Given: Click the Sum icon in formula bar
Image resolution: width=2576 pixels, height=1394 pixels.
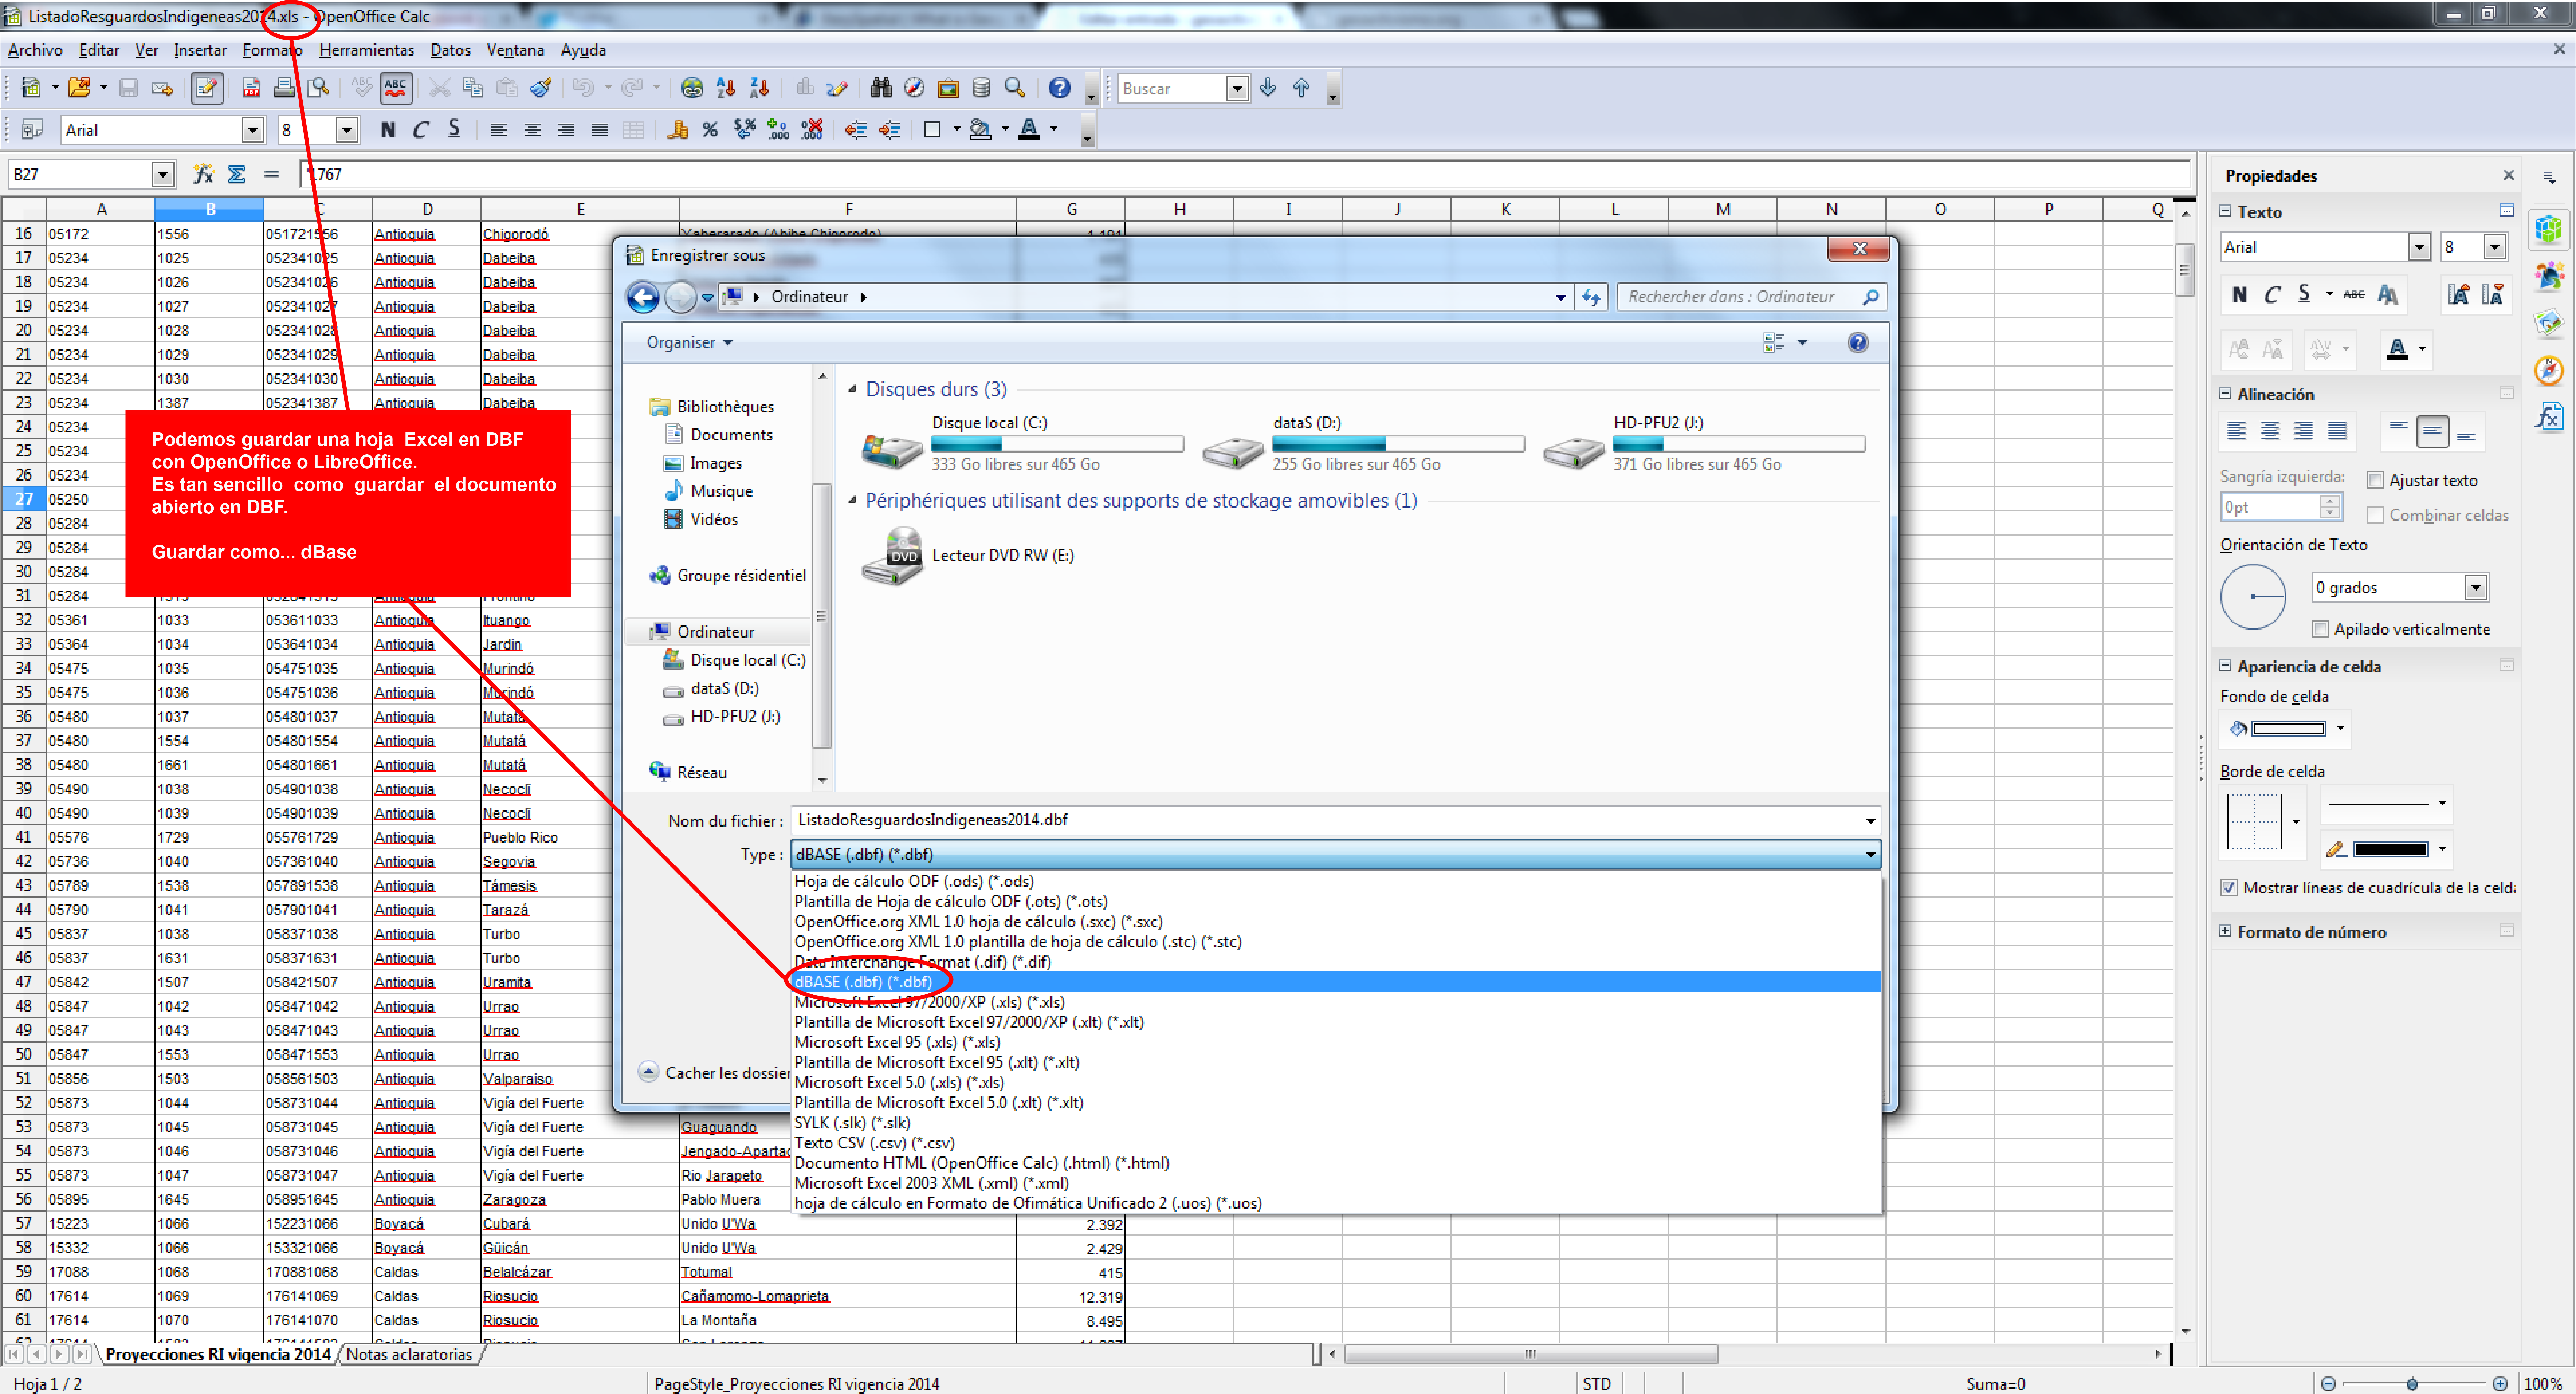Looking at the screenshot, I should (237, 174).
